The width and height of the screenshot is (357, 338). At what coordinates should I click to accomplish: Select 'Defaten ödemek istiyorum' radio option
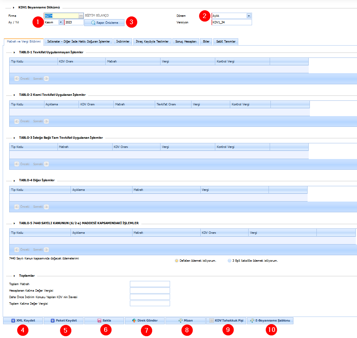tap(177, 261)
